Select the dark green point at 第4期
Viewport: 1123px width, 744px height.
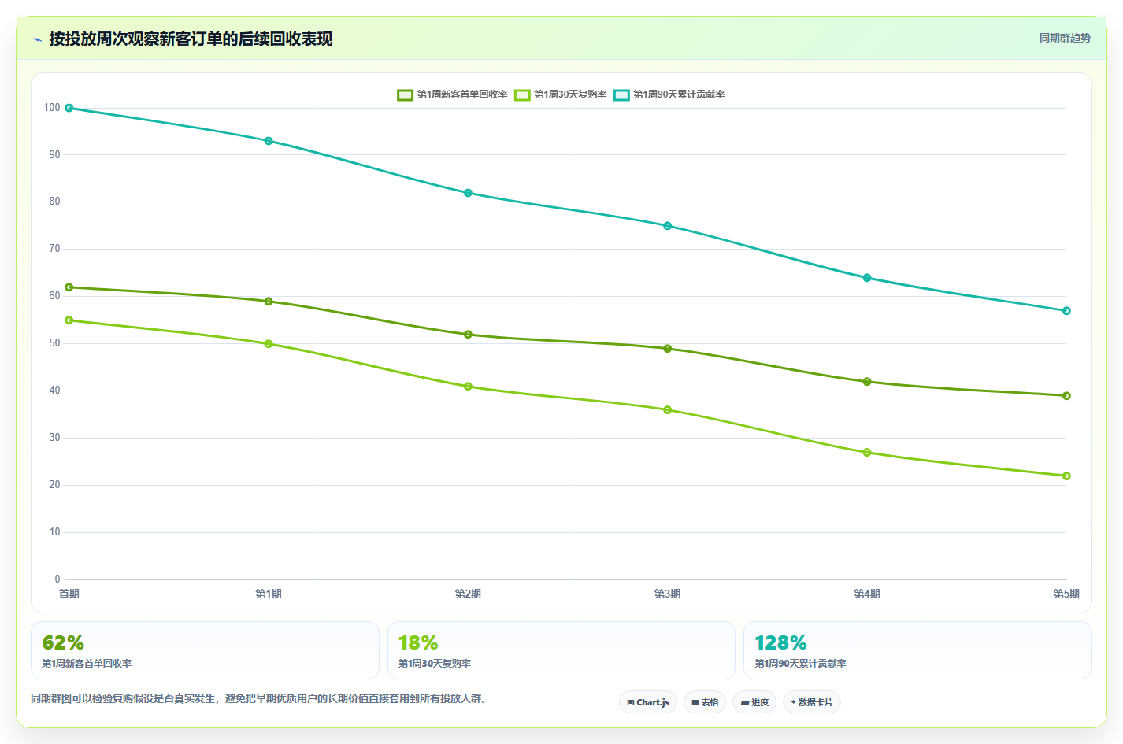(867, 382)
